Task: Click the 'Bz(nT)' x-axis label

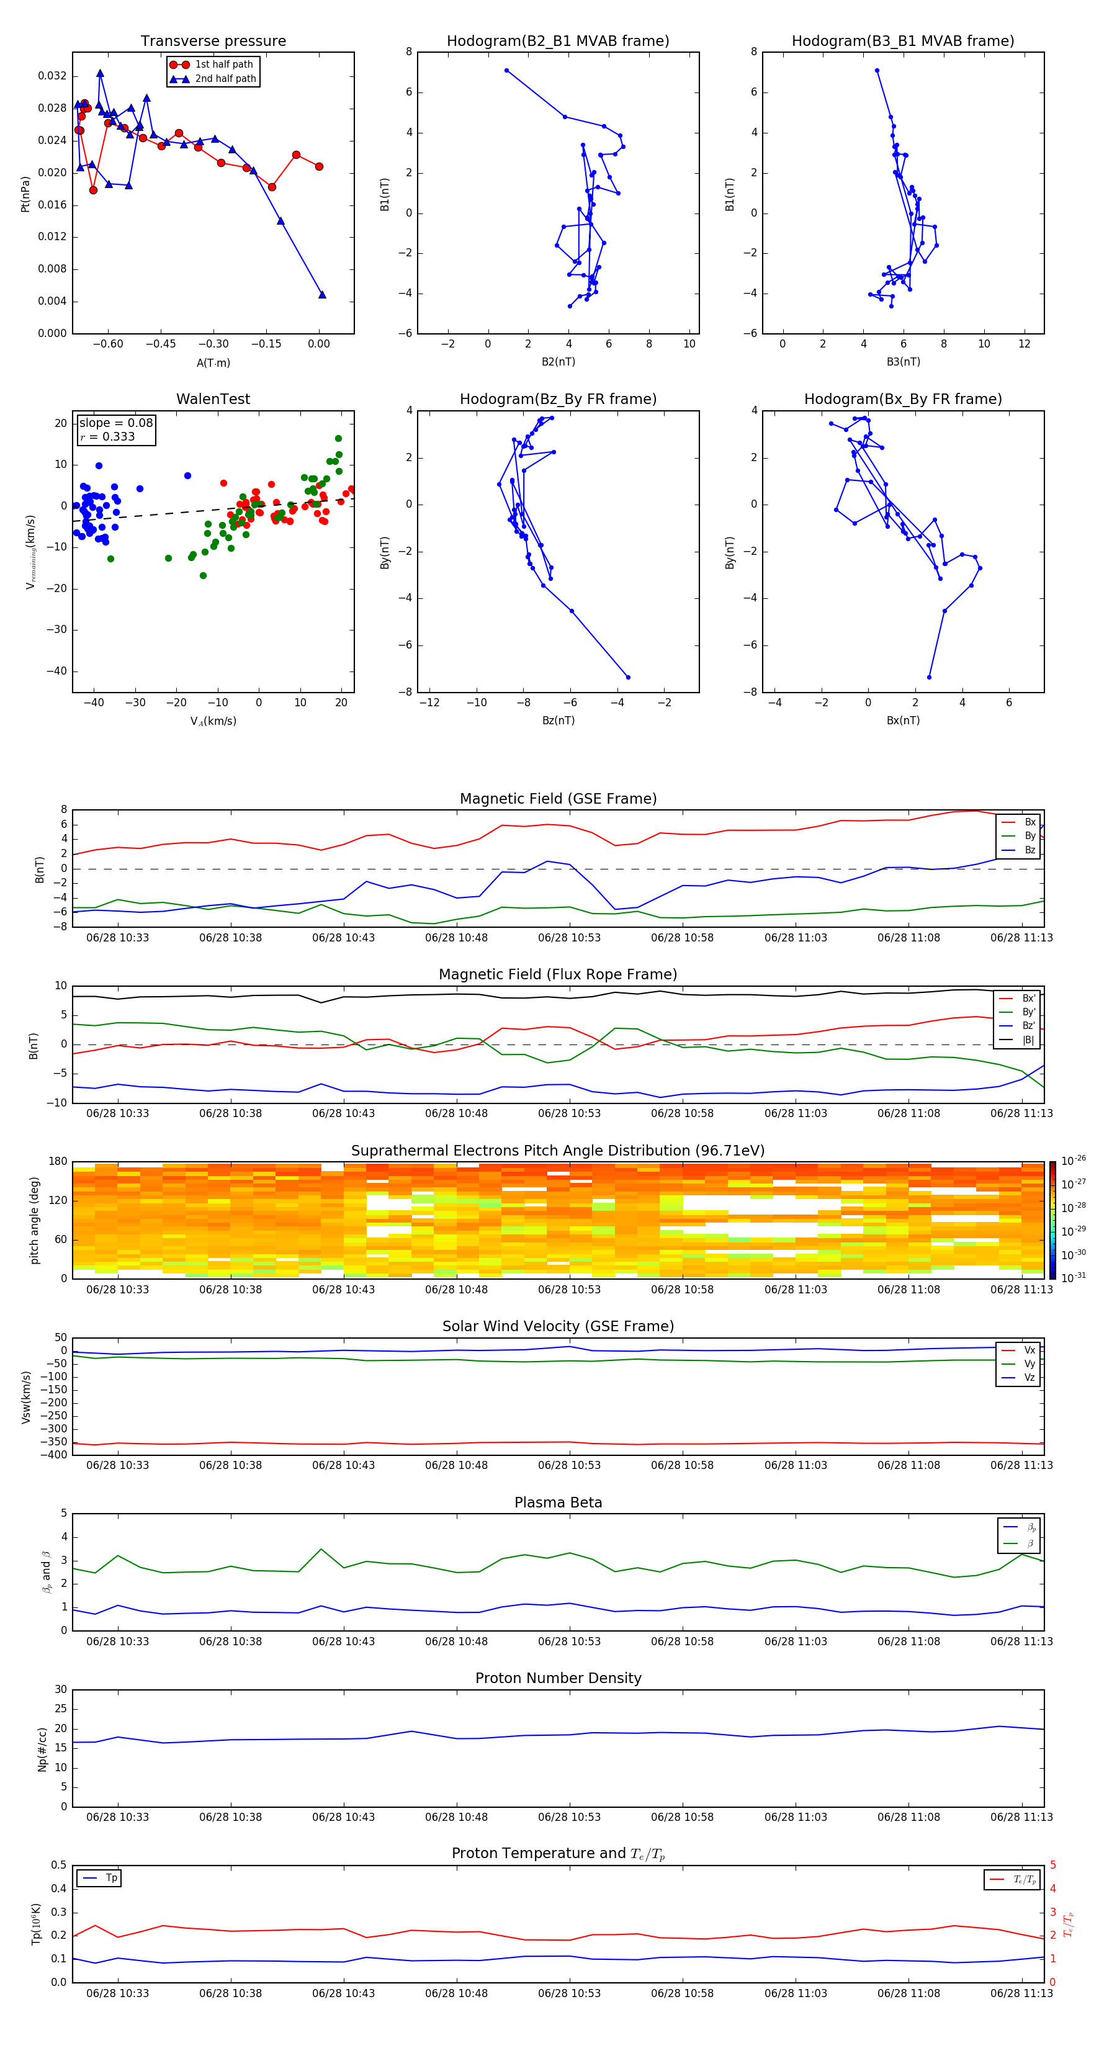Action: (558, 721)
